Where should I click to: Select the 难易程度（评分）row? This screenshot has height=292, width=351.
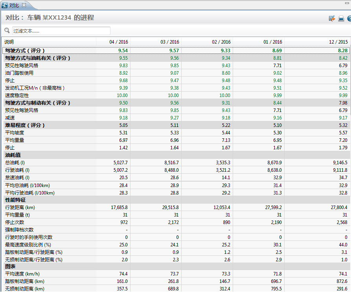(x=25, y=125)
